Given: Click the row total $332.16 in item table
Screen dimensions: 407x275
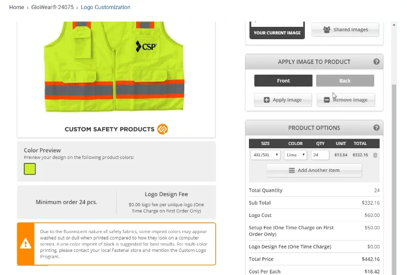Looking at the screenshot, I should (360, 155).
